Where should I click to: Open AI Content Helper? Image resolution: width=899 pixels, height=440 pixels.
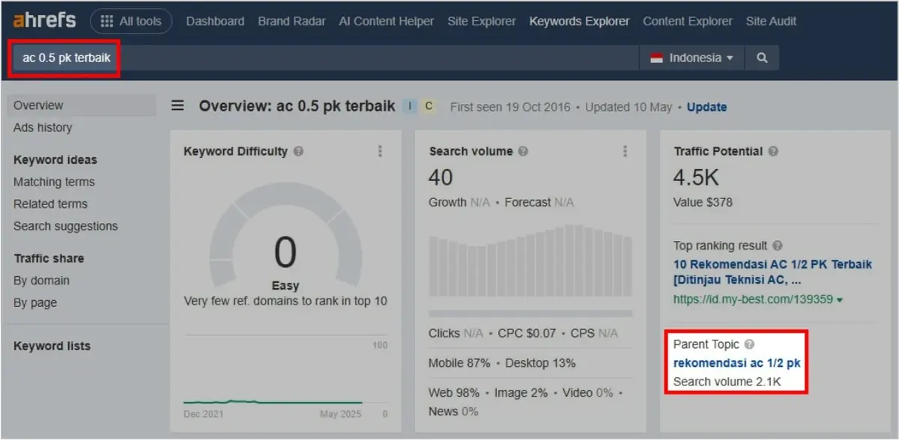tap(386, 21)
